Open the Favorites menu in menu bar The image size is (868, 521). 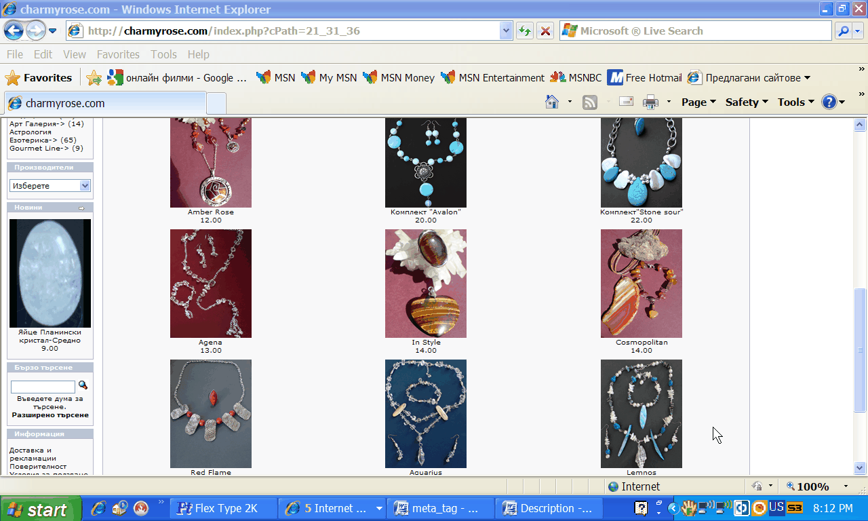pyautogui.click(x=118, y=54)
